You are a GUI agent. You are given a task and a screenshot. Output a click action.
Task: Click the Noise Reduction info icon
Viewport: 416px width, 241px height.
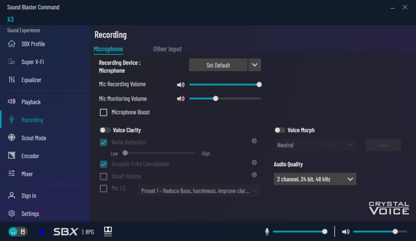coord(254,141)
